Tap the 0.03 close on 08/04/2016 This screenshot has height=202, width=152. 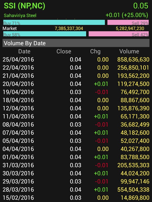(x=75, y=125)
